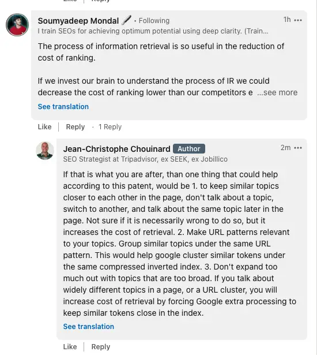Like Soumyadeep Mondal's comment
317x355 pixels.
(44, 127)
